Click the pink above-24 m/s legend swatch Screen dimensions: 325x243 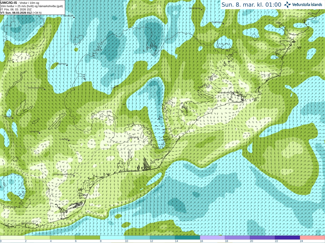tap(313, 238)
